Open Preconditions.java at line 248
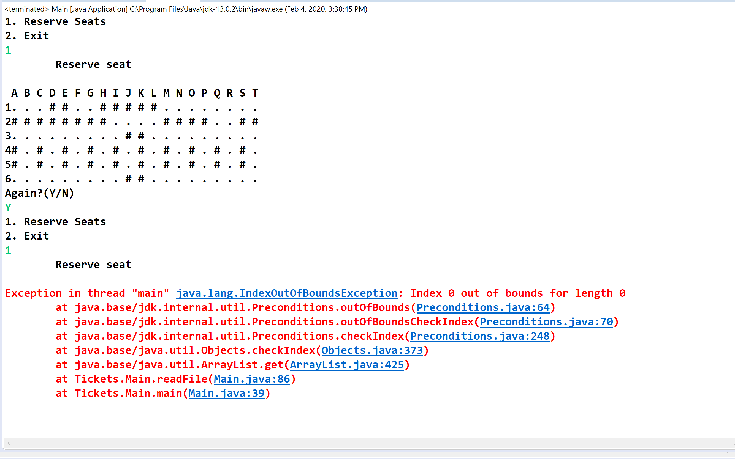This screenshot has width=735, height=459. pos(481,336)
